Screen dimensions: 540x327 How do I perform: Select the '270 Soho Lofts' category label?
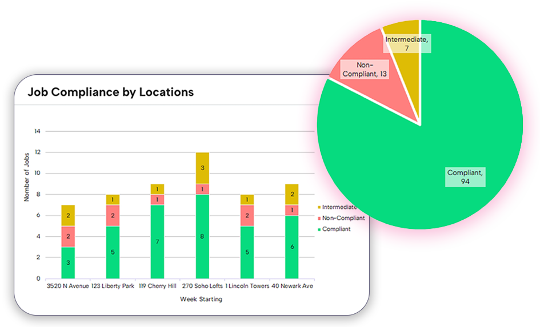click(202, 286)
